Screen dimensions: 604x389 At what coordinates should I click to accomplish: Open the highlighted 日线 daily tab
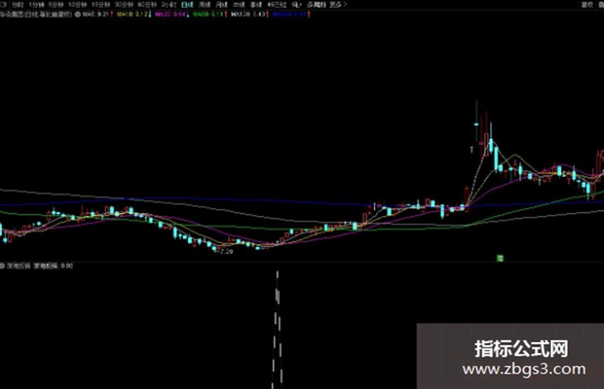187,4
